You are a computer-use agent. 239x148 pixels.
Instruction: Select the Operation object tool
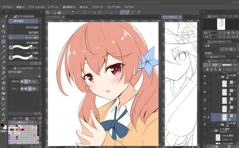(4, 31)
